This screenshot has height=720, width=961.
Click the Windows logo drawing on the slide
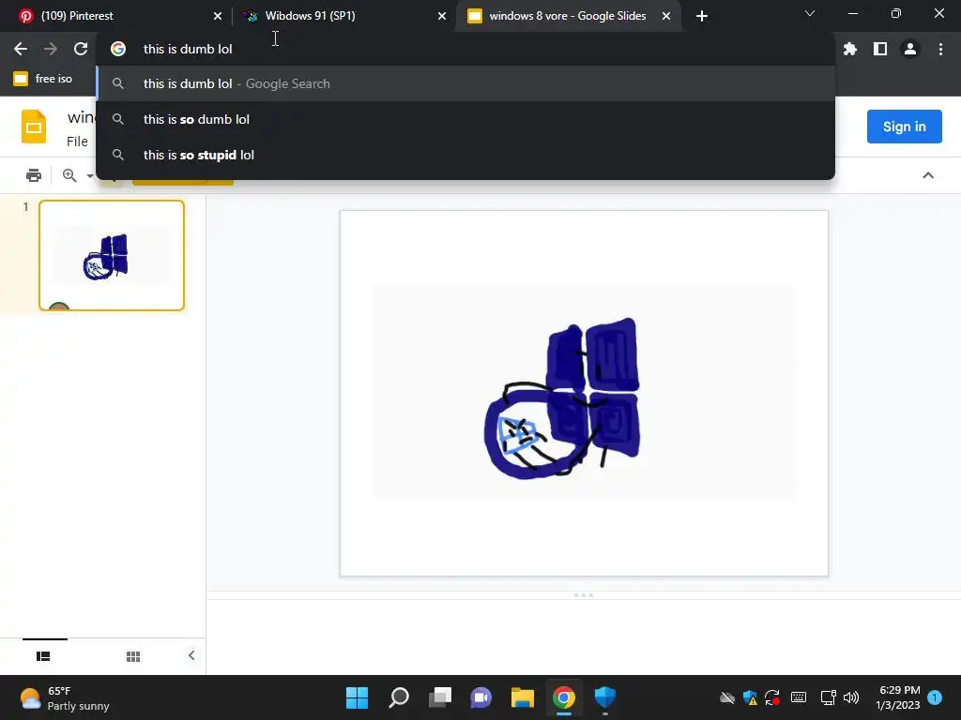pos(562,397)
